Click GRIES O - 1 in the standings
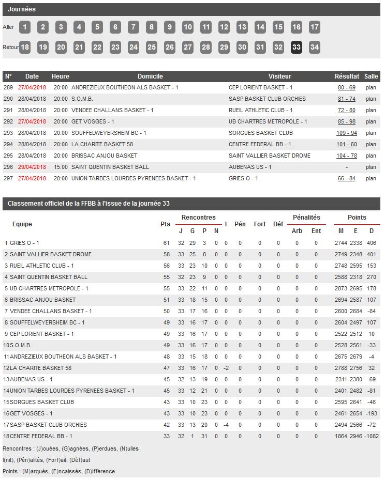Viewport: 385px width, 480px height. click(x=24, y=243)
